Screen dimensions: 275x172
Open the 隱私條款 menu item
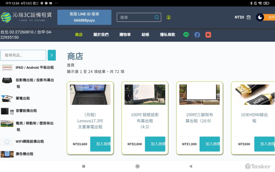point(167,35)
